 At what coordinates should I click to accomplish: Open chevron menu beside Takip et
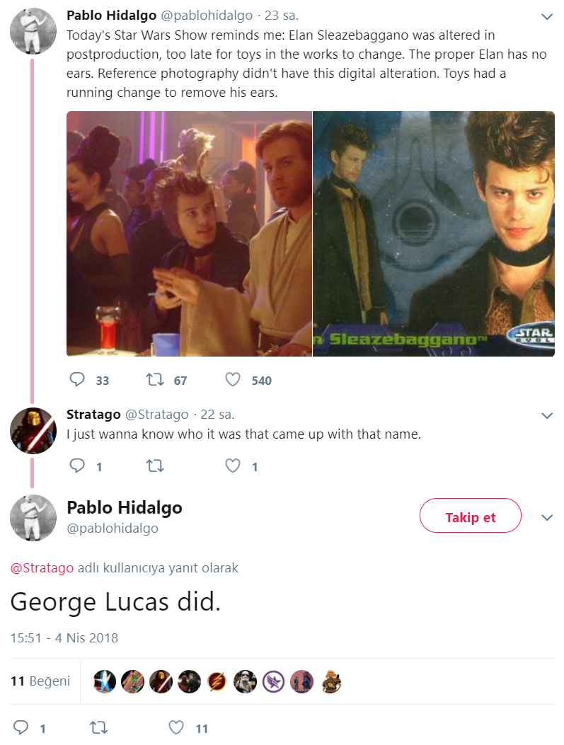546,517
